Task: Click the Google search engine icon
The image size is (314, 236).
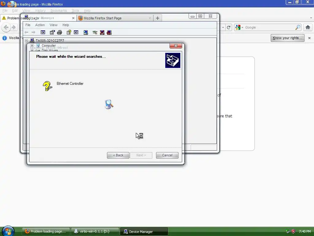Action: pyautogui.click(x=238, y=27)
